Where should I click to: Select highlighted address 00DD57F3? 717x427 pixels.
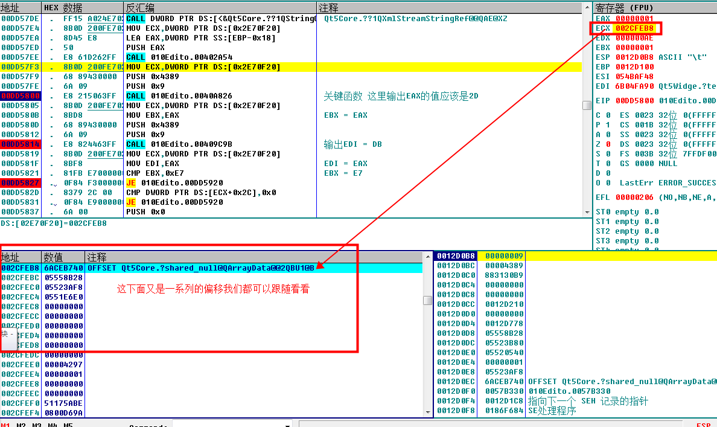click(x=21, y=67)
